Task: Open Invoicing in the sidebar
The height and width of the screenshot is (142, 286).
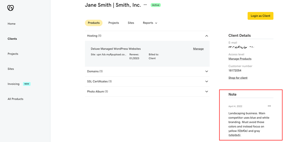Action: 14,84
